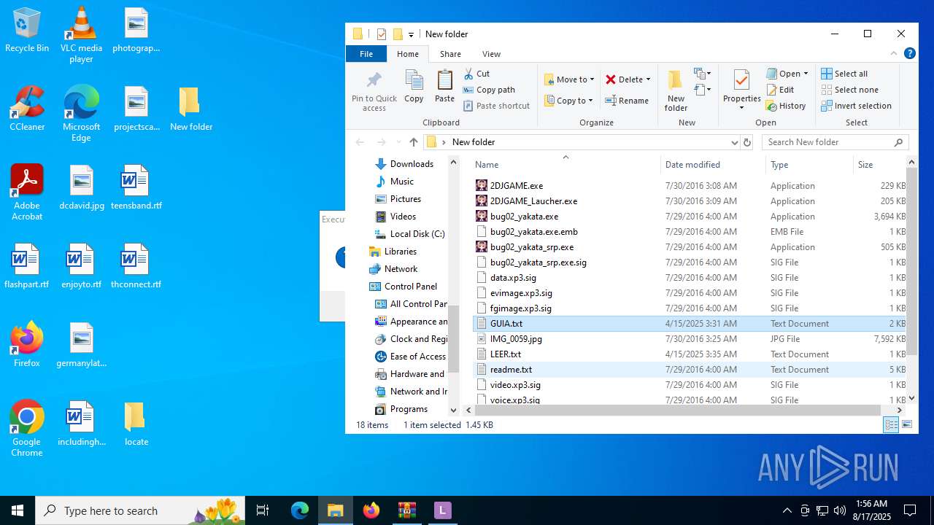Click Select all in ribbon
The height and width of the screenshot is (525, 934).
point(844,74)
